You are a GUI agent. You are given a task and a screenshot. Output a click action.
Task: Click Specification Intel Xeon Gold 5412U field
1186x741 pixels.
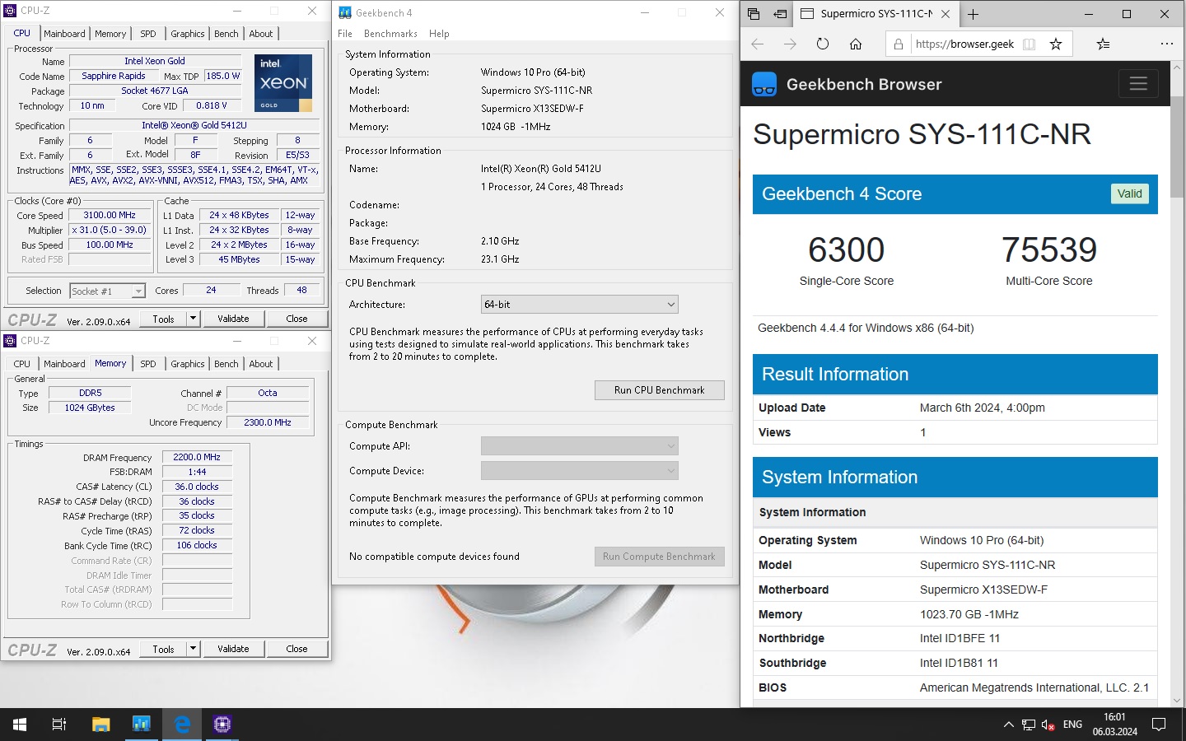(x=194, y=125)
